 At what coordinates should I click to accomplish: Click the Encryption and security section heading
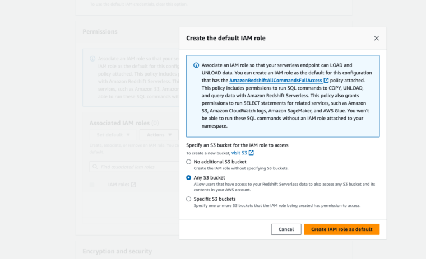117,252
